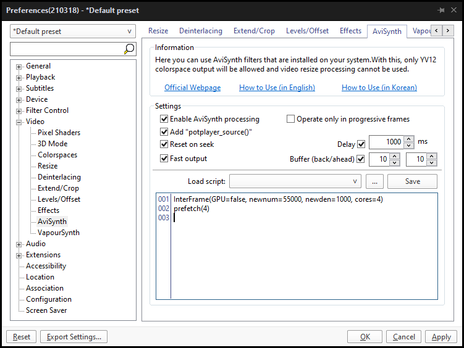Expand the Filter Control tree node
Screen dimensions: 464x348
(19, 111)
